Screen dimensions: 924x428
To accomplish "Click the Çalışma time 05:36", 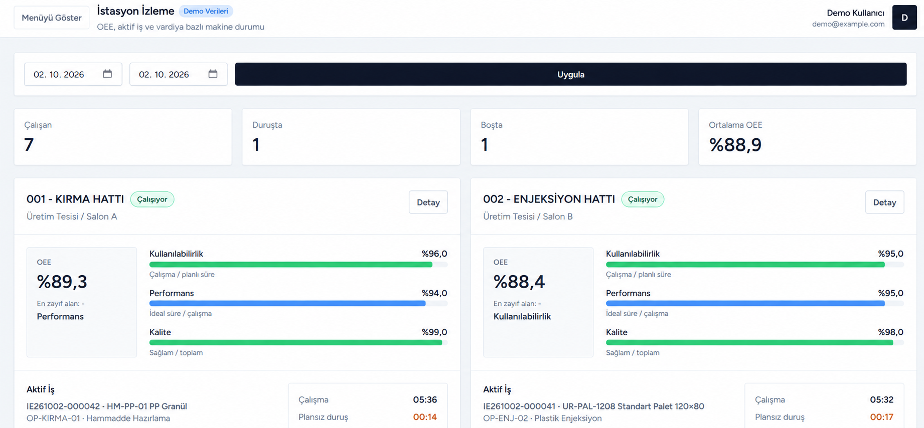I will click(425, 400).
